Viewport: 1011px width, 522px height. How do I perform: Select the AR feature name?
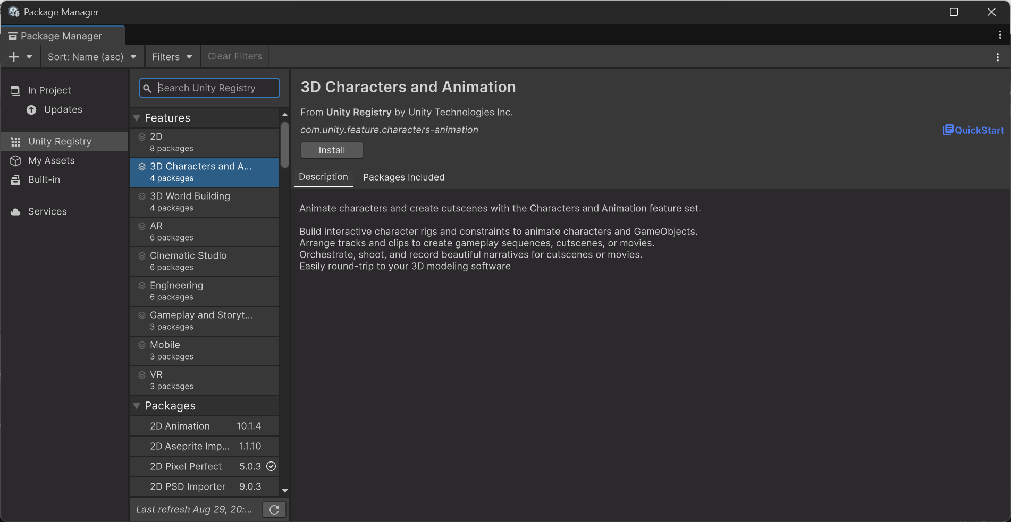click(156, 226)
